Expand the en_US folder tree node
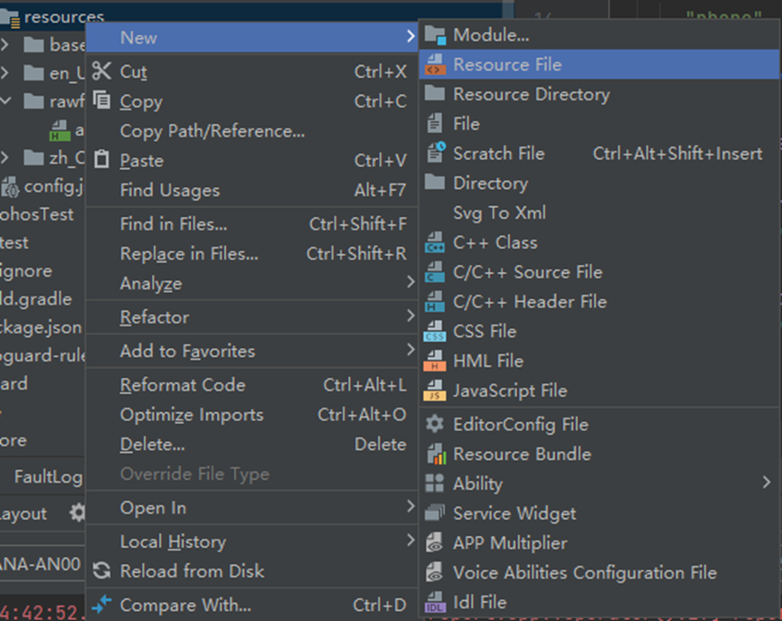Image resolution: width=782 pixels, height=621 pixels. tap(5, 73)
